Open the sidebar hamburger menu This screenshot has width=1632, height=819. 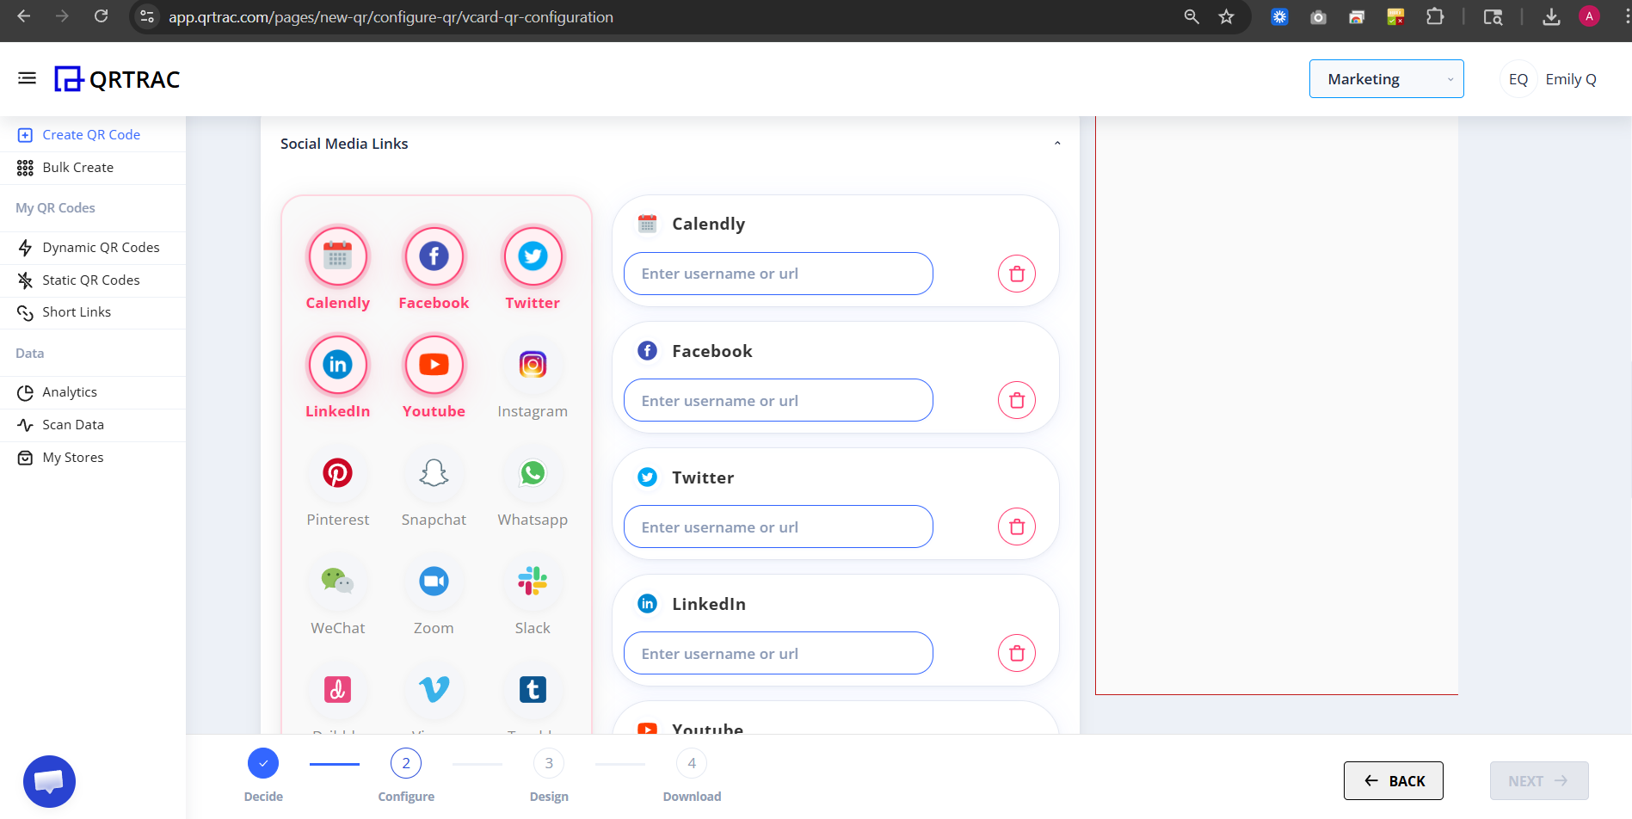pyautogui.click(x=27, y=77)
